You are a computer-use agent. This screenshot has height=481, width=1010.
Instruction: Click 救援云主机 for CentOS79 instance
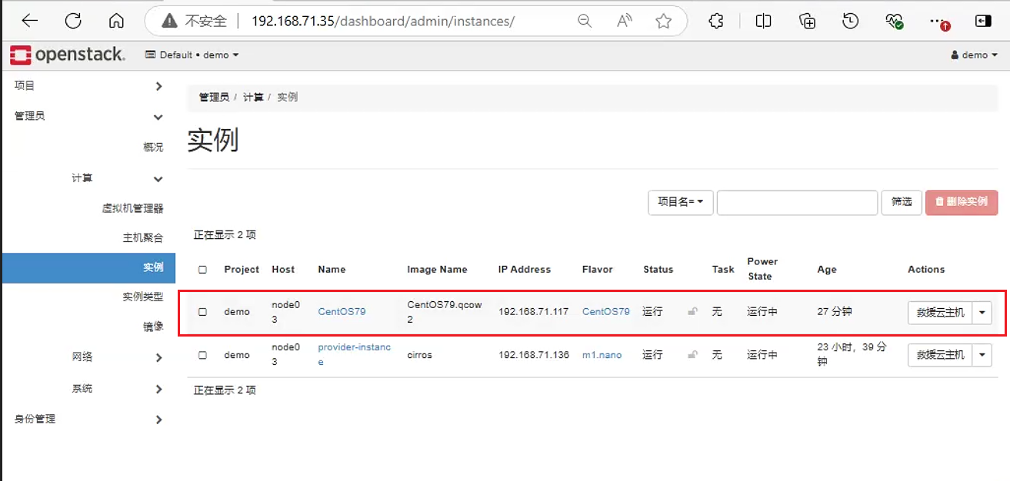pos(940,313)
